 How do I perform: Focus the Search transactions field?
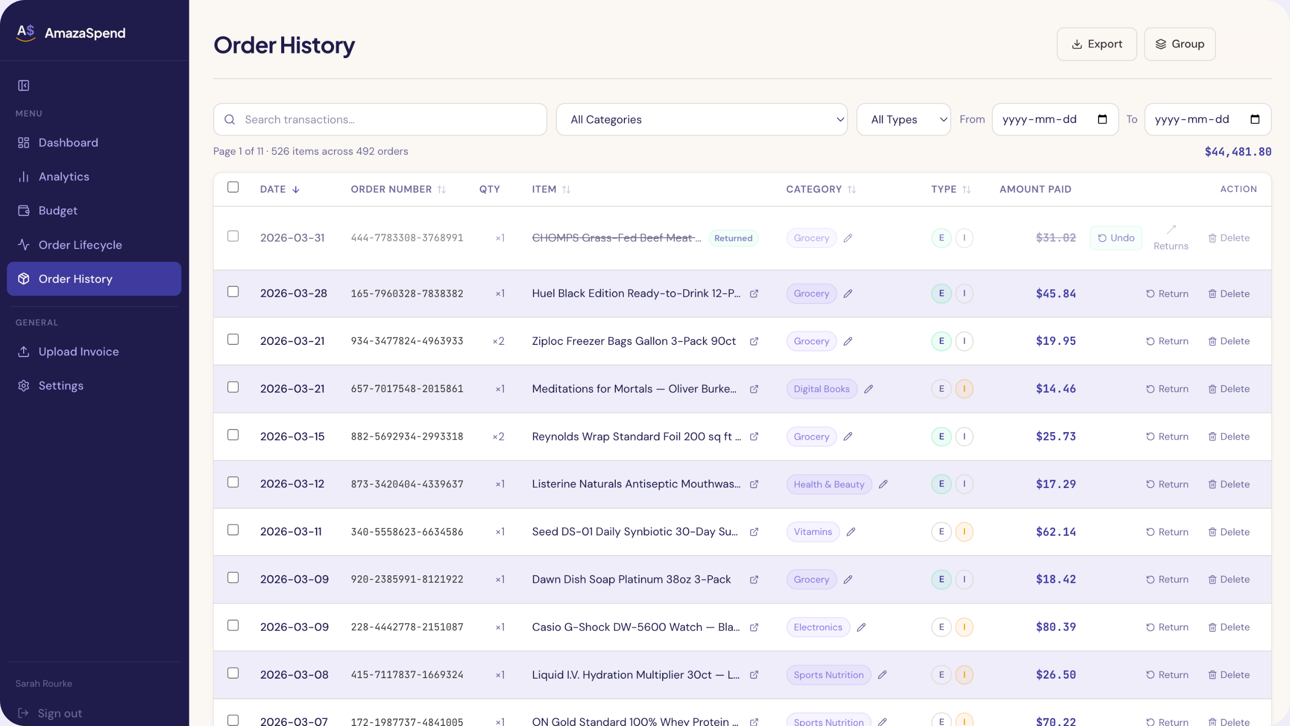(388, 119)
